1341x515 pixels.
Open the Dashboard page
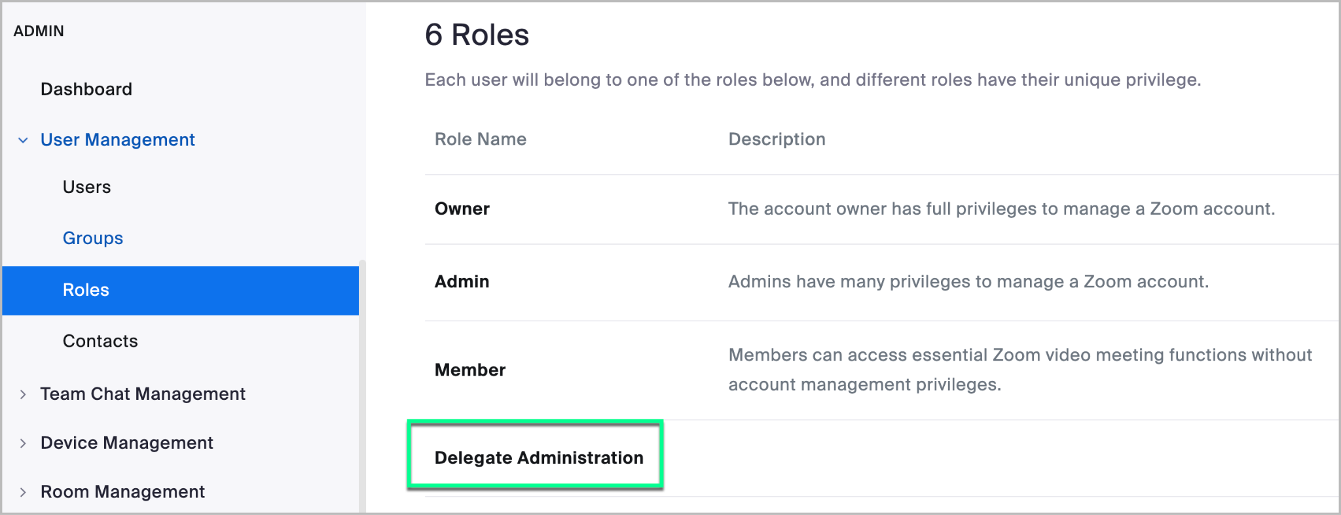point(86,89)
